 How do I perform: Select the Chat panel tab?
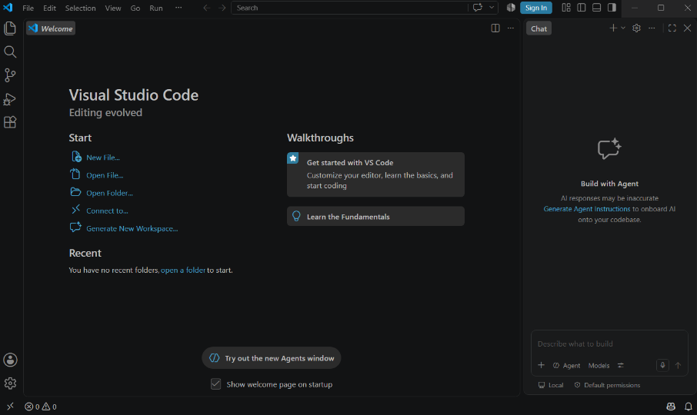point(539,28)
